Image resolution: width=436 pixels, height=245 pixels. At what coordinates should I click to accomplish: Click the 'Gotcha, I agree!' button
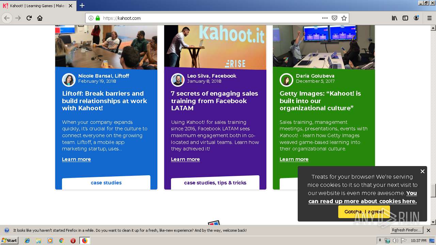coord(364,212)
